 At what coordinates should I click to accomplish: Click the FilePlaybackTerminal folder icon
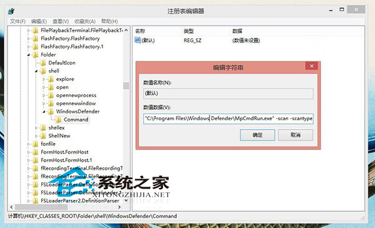point(36,31)
